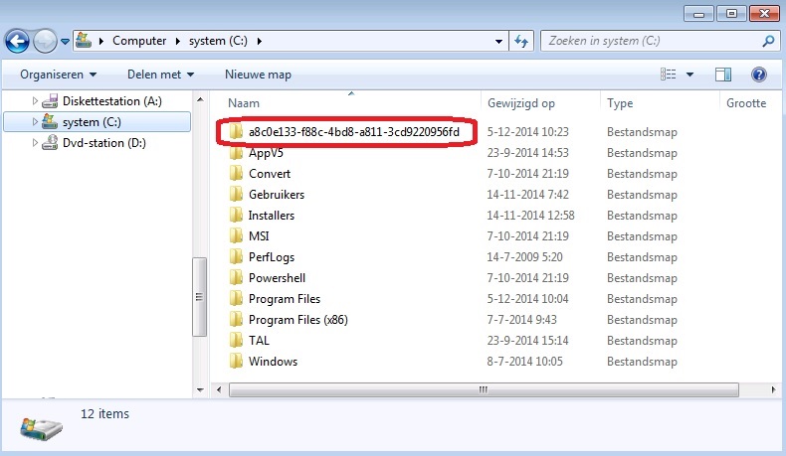Click the magnifier icon in search box
Viewport: 786px width, 456px height.
pyautogui.click(x=767, y=42)
